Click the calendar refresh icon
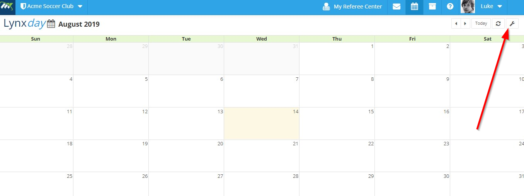Screen dimensions: 524x196 [498, 24]
